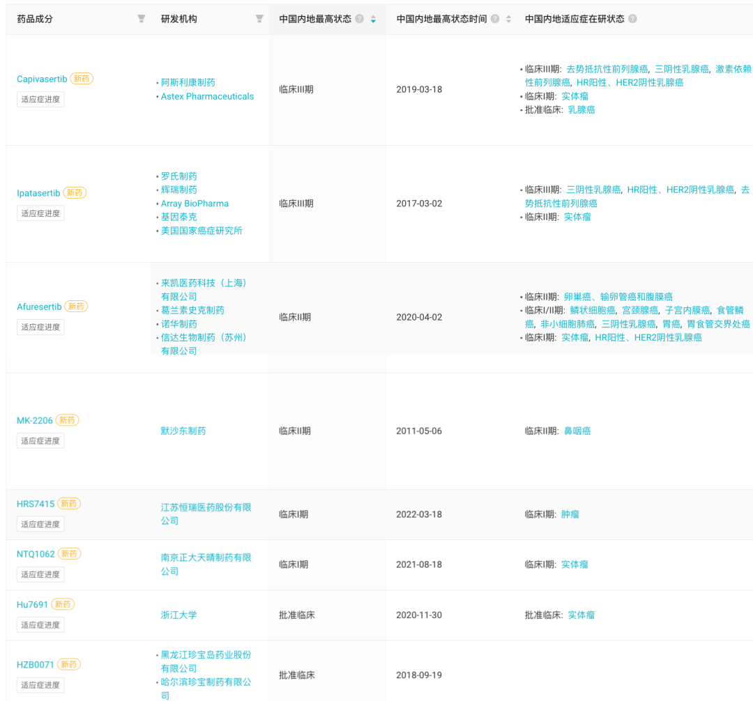753x701 pixels.
Task: Open 乳腺癌 indication under 批准临床
Action: pos(581,110)
